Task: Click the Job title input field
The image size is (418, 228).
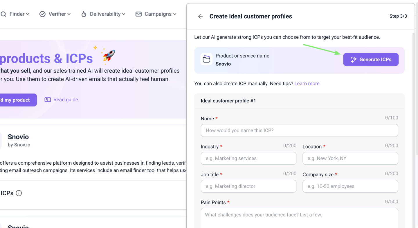Action: 248,186
